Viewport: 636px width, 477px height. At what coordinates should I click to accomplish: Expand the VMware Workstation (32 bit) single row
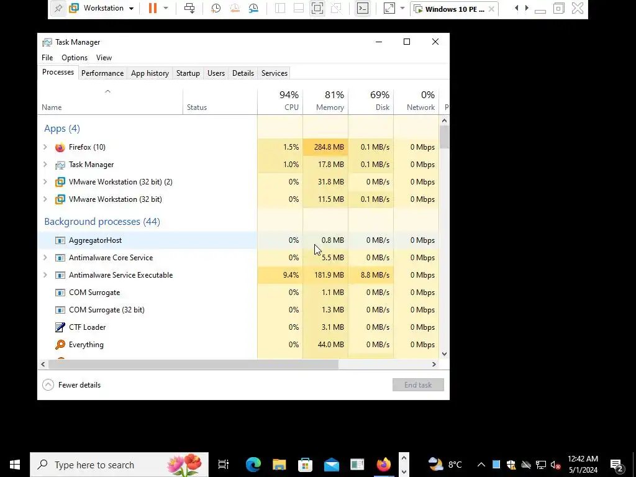click(x=45, y=199)
